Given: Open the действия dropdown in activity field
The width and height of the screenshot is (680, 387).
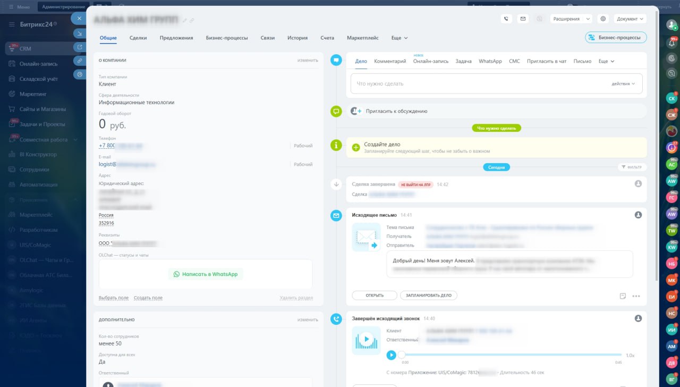Looking at the screenshot, I should click(x=623, y=83).
